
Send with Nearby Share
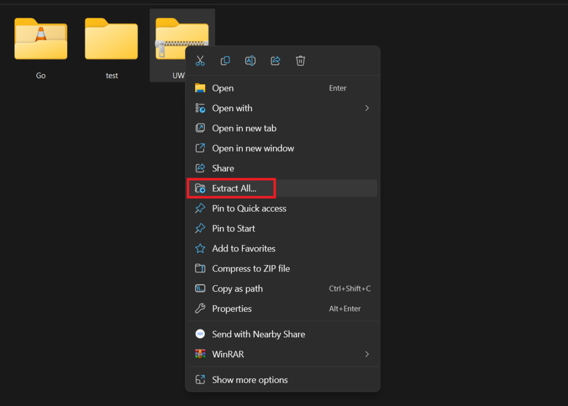coord(258,335)
